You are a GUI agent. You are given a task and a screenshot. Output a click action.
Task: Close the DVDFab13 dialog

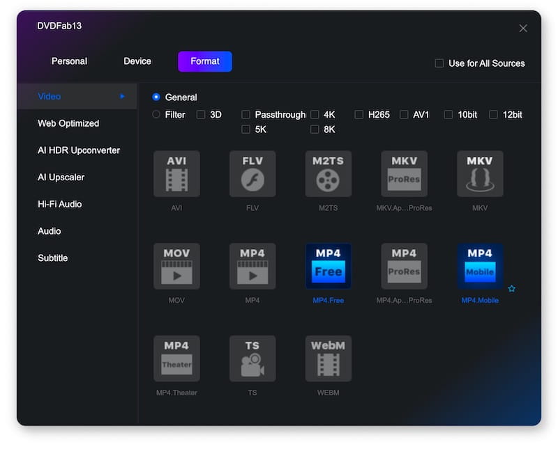click(522, 29)
